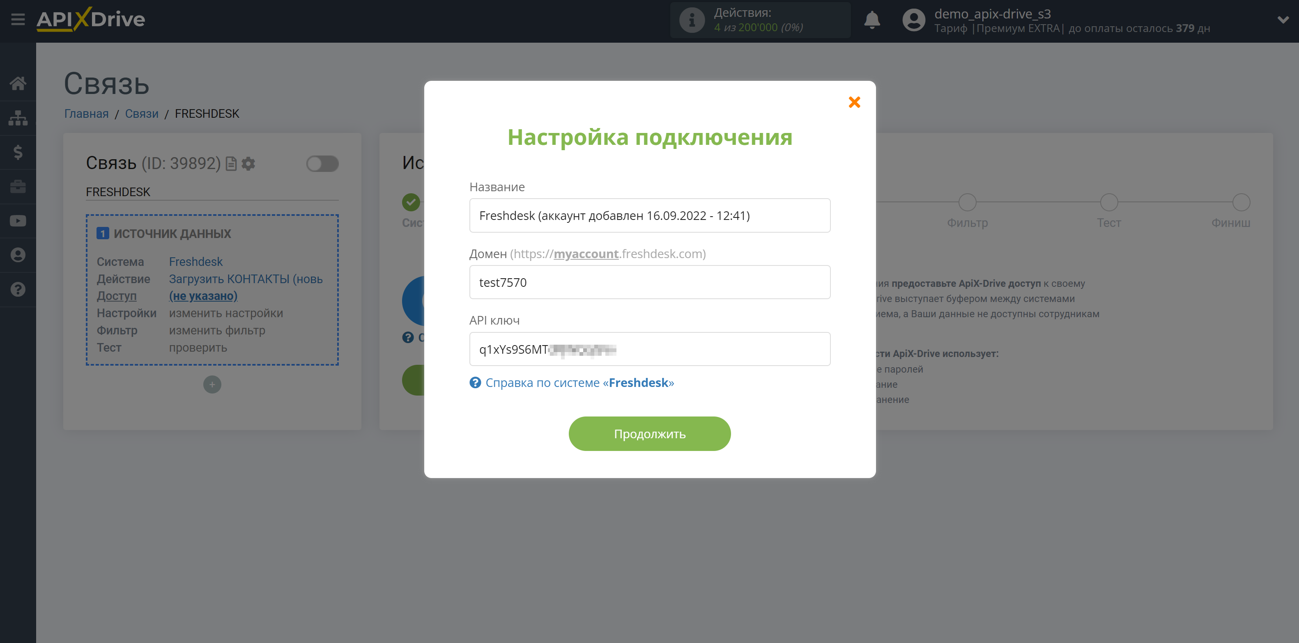
Task: Click the dialog's help question mark icon
Action: coord(475,383)
